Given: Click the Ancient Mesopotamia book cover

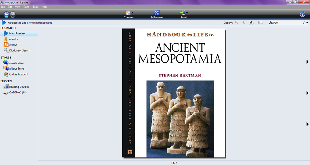Looking at the screenshot, I should [174, 93].
